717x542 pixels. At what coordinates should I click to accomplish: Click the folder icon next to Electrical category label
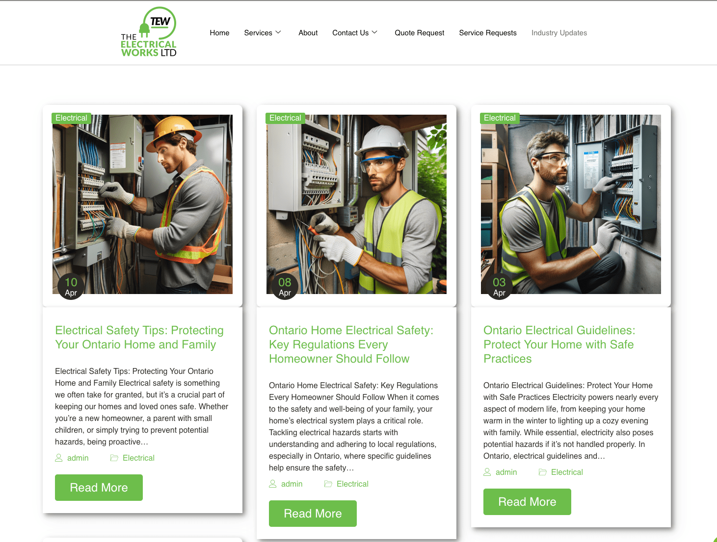(113, 458)
